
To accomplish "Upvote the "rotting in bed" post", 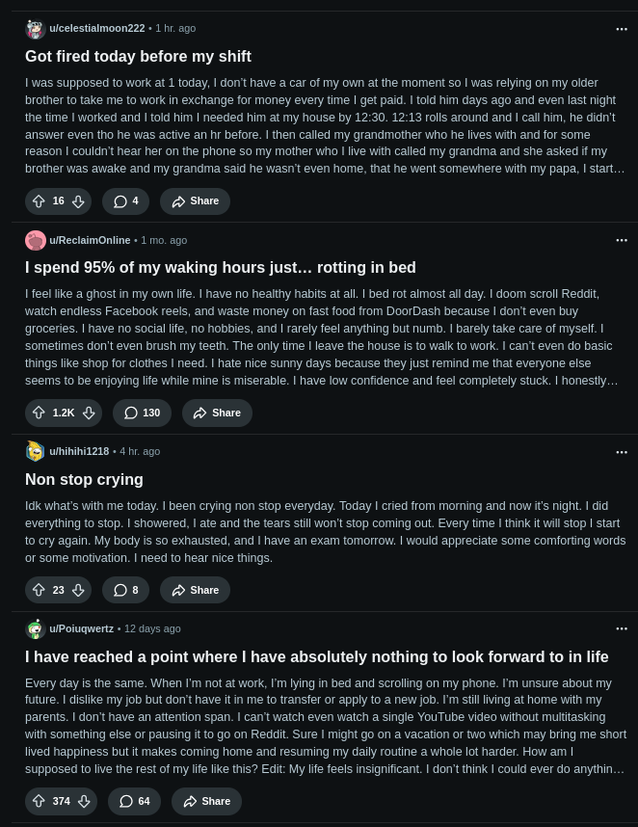I will [39, 413].
